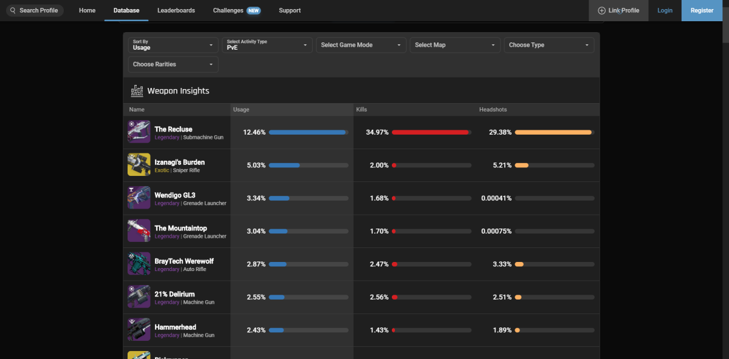Expand the Select Map dropdown
This screenshot has width=729, height=359.
tap(455, 45)
